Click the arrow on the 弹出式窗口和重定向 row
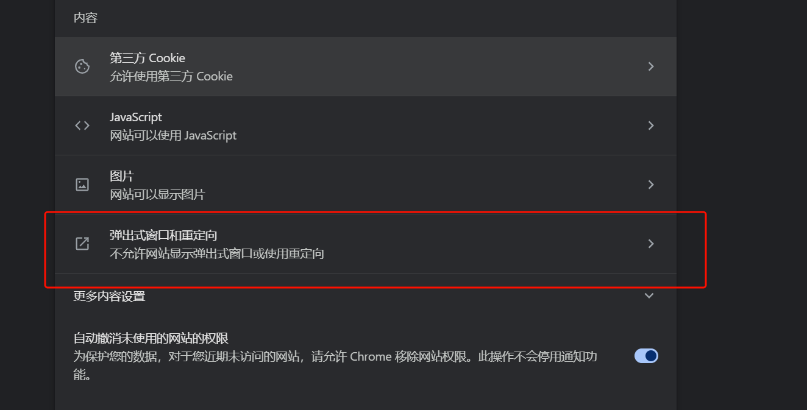 pyautogui.click(x=651, y=244)
